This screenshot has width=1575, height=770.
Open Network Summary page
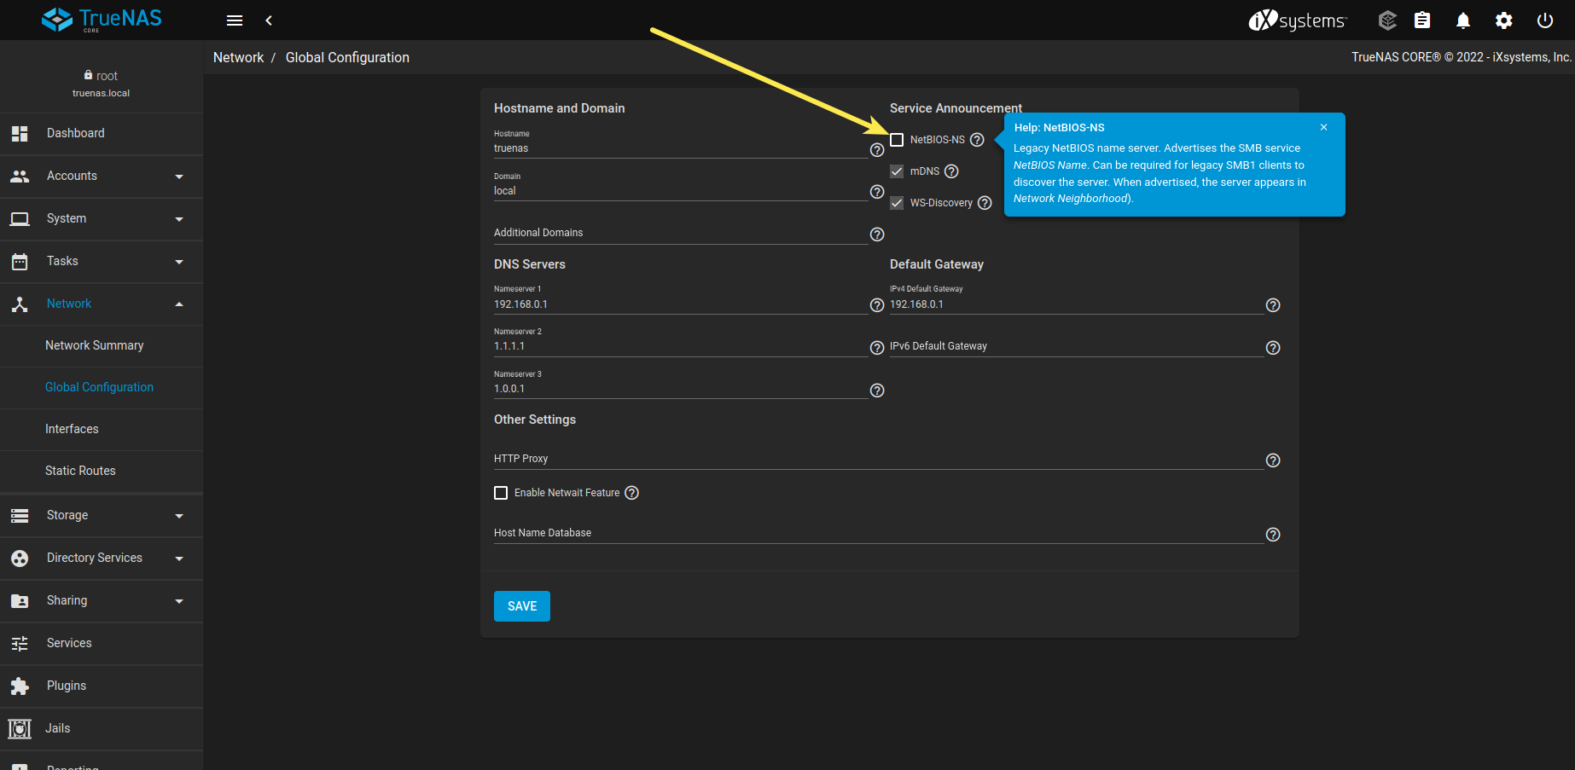click(102, 345)
